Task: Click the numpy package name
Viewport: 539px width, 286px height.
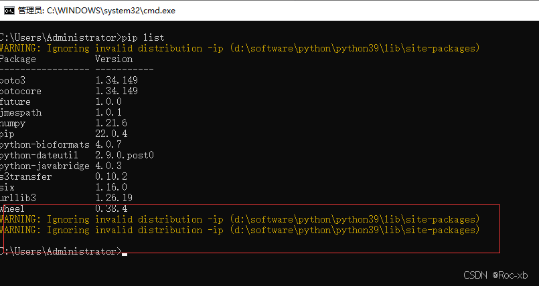Action: (x=13, y=123)
